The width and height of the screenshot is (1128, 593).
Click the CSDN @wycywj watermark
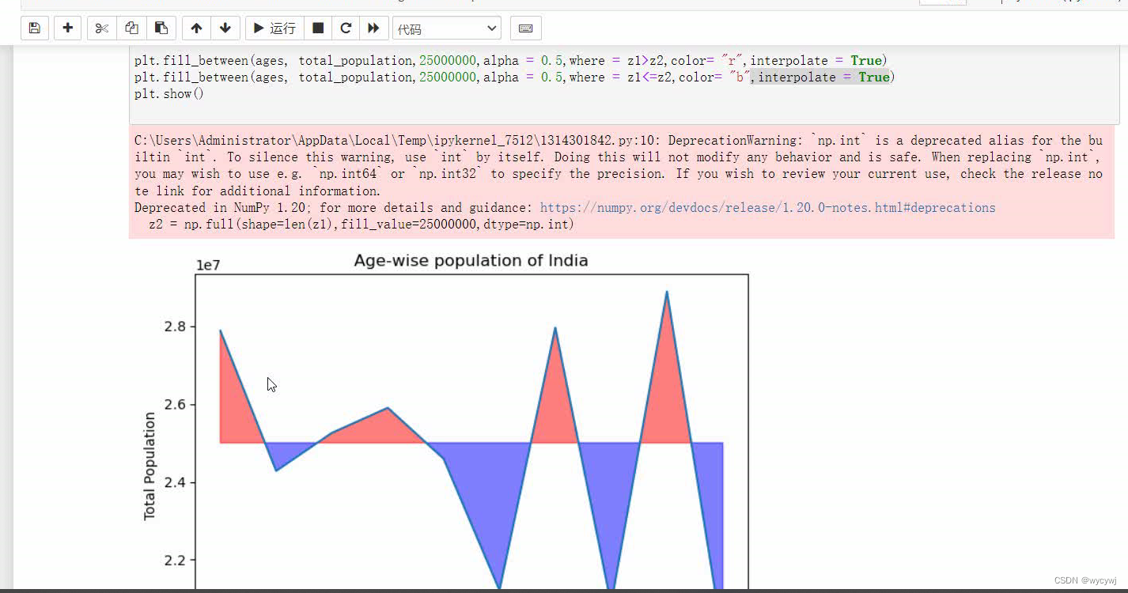pyautogui.click(x=1084, y=580)
